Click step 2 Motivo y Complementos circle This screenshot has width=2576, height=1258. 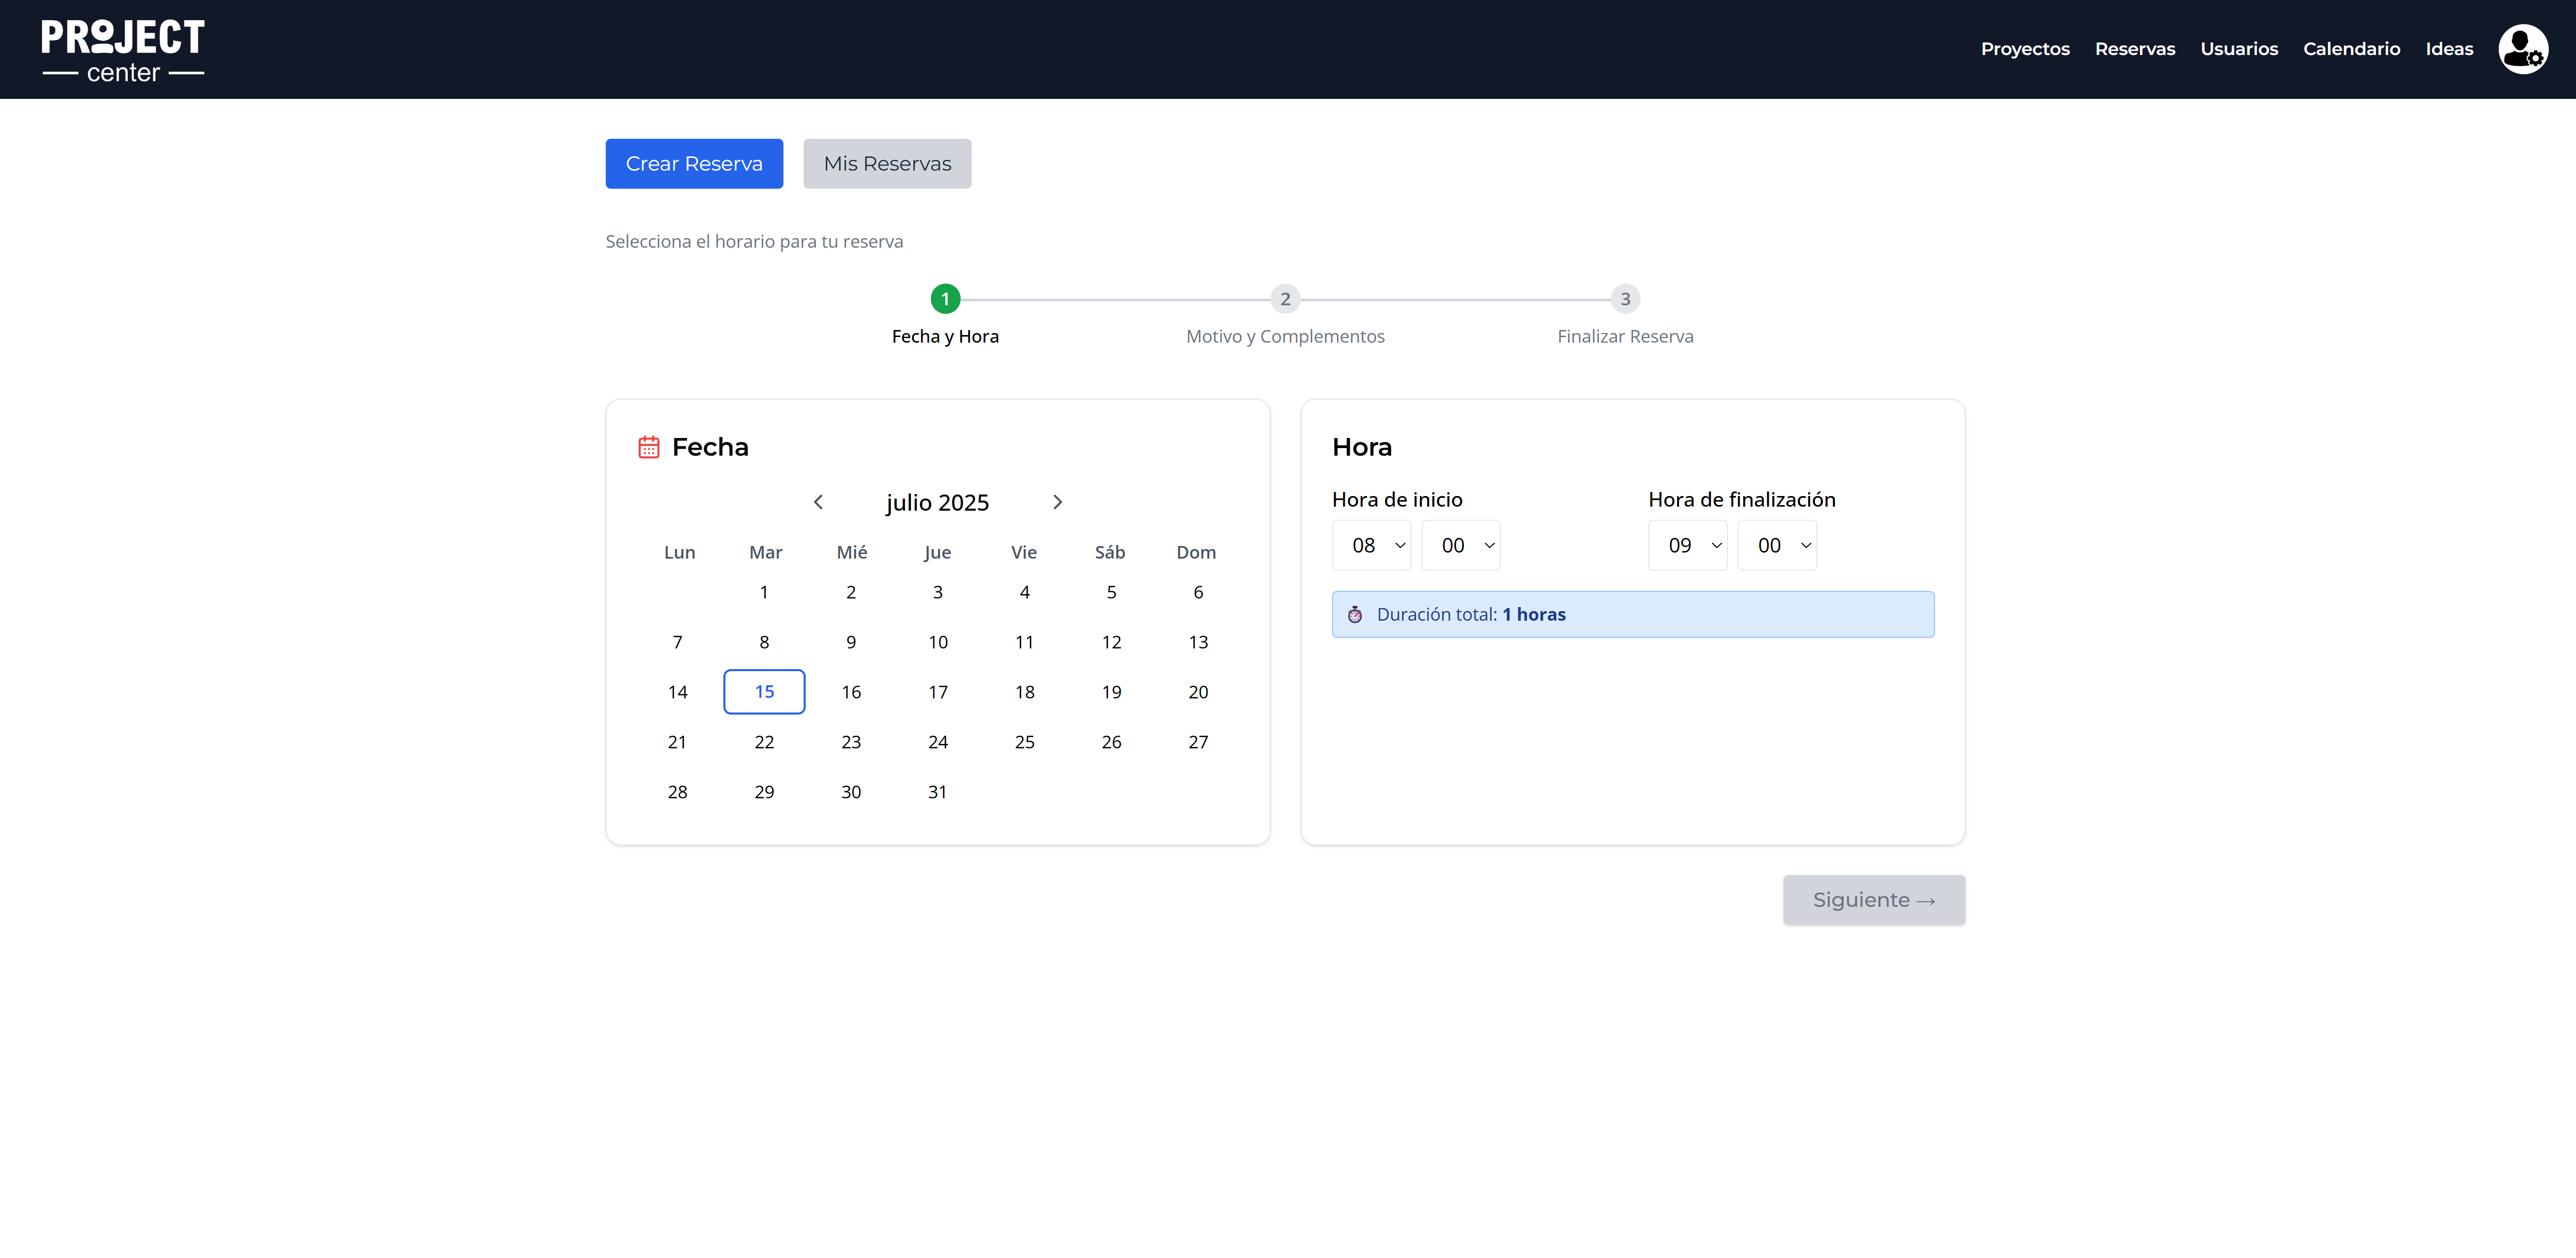click(1285, 299)
